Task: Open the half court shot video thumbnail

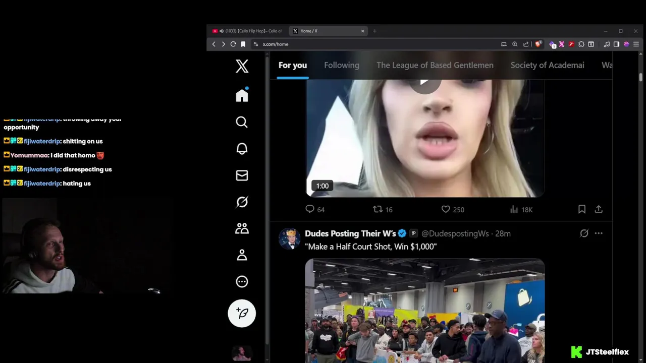Action: click(425, 311)
